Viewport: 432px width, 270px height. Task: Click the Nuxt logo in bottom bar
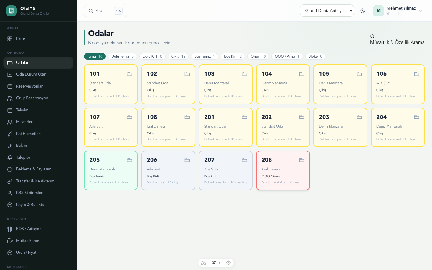point(204,263)
